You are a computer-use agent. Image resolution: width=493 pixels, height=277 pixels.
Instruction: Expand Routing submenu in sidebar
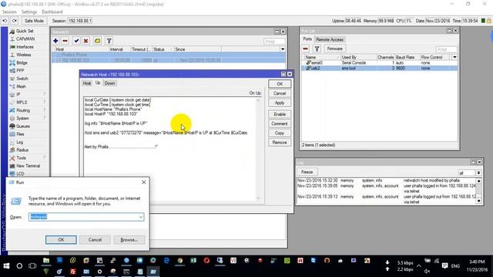point(23,110)
